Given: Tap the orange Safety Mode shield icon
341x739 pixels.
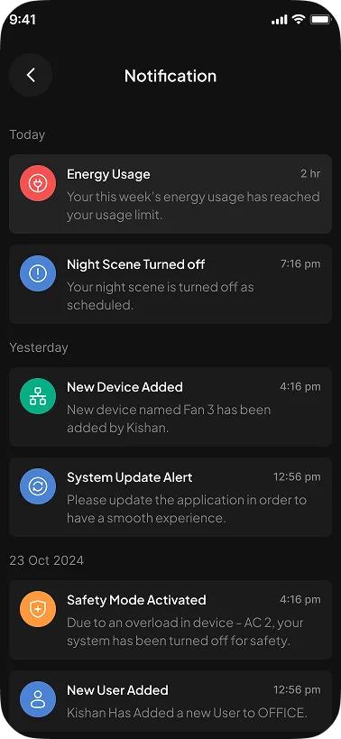Looking at the screenshot, I should coord(38,609).
